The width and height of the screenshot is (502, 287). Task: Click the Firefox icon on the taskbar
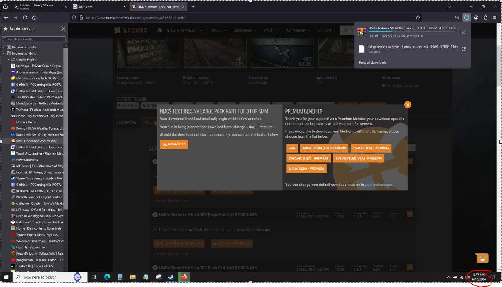[x=184, y=278]
